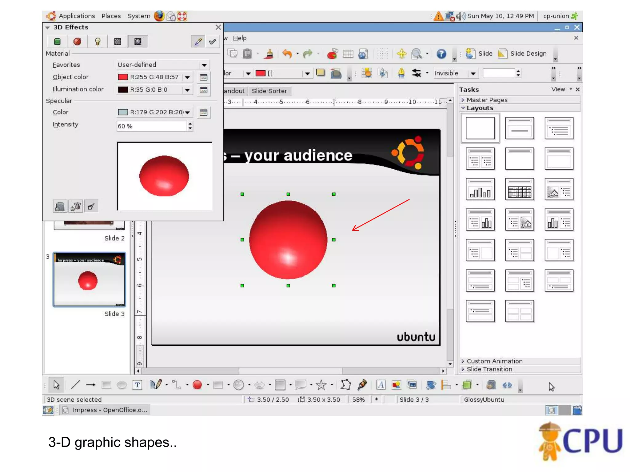
Task: Switch to the Slide Sorter tab
Action: (269, 91)
